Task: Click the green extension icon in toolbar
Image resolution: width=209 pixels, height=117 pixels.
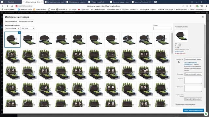Action: tap(197, 6)
